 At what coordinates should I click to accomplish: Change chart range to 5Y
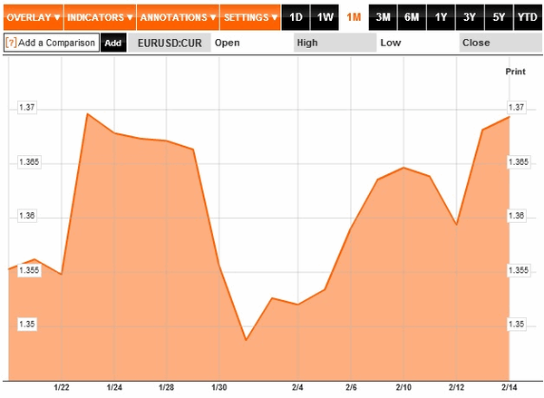click(x=499, y=17)
